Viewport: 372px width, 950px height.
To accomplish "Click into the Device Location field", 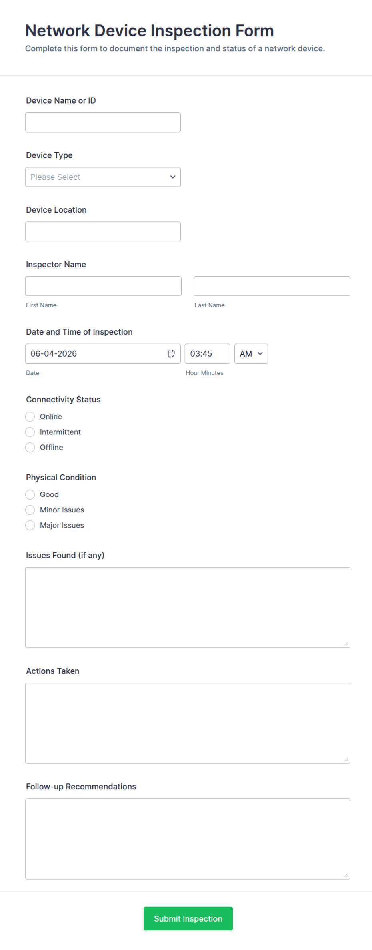I will tap(103, 231).
